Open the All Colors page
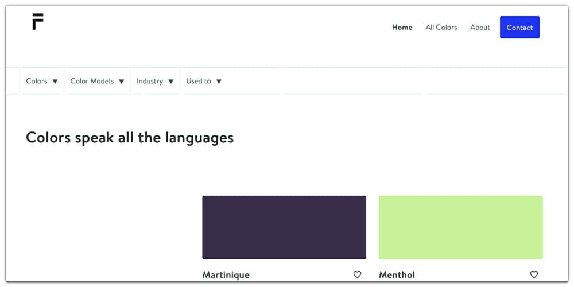The height and width of the screenshot is (287, 574). pyautogui.click(x=441, y=28)
